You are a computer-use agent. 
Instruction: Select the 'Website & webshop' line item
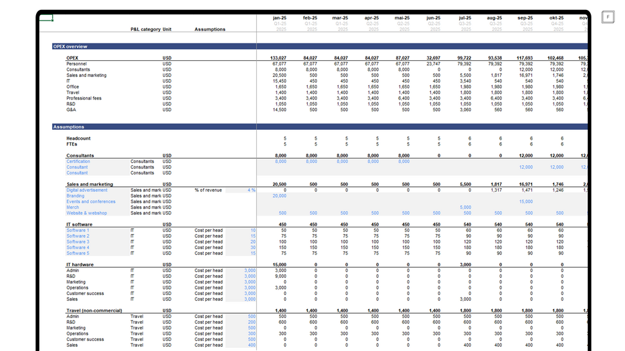pos(86,213)
